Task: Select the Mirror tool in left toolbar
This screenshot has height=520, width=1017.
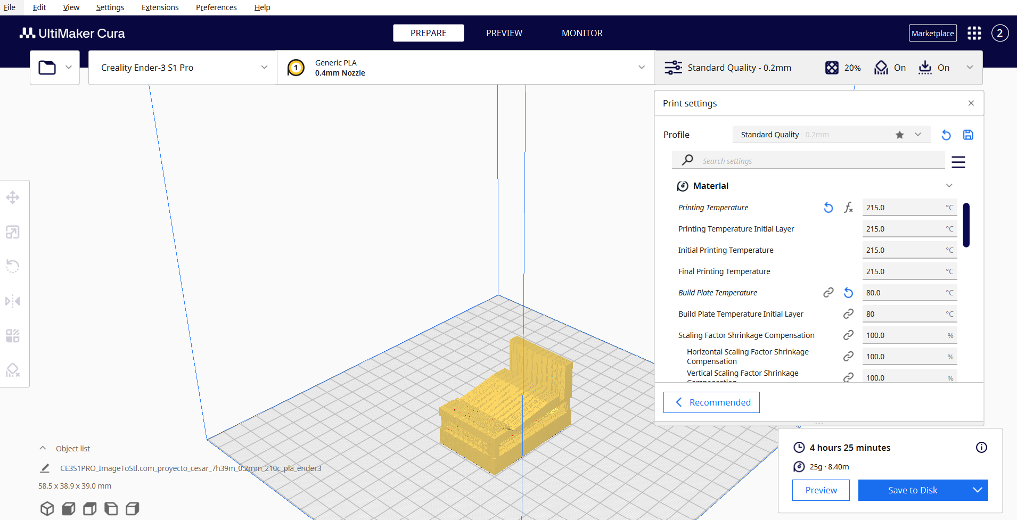Action: click(x=13, y=301)
